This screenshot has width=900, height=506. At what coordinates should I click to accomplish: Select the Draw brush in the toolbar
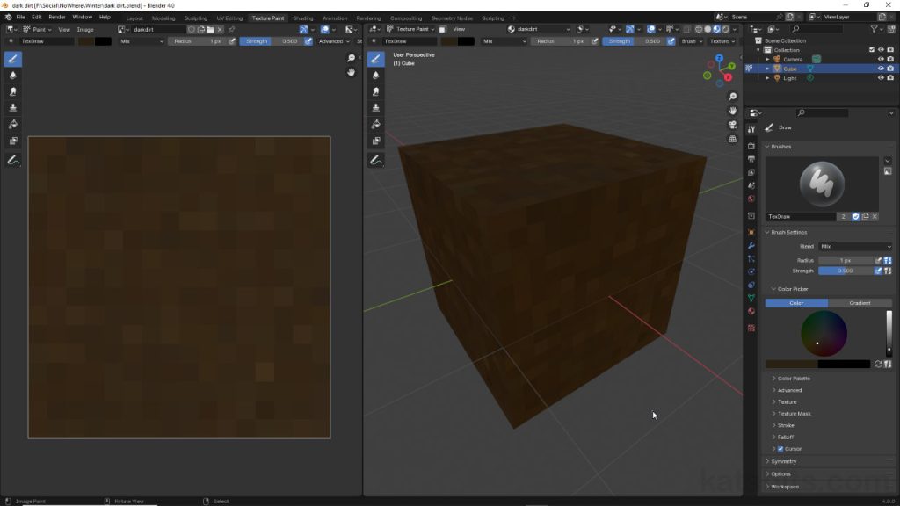pos(12,60)
